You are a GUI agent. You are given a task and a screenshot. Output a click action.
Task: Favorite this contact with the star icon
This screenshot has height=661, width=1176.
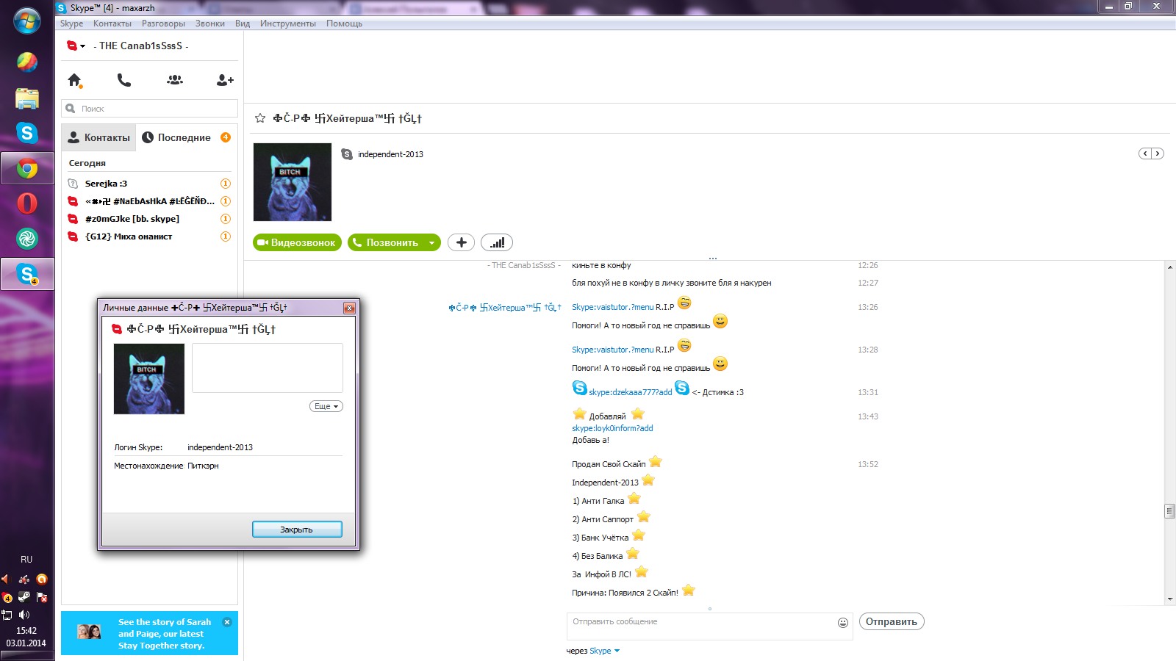tap(260, 118)
